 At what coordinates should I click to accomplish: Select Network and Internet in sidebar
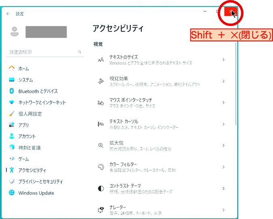click(42, 103)
